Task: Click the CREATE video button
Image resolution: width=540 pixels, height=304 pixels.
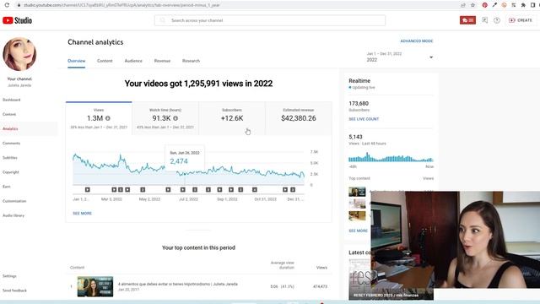Action: point(521,20)
